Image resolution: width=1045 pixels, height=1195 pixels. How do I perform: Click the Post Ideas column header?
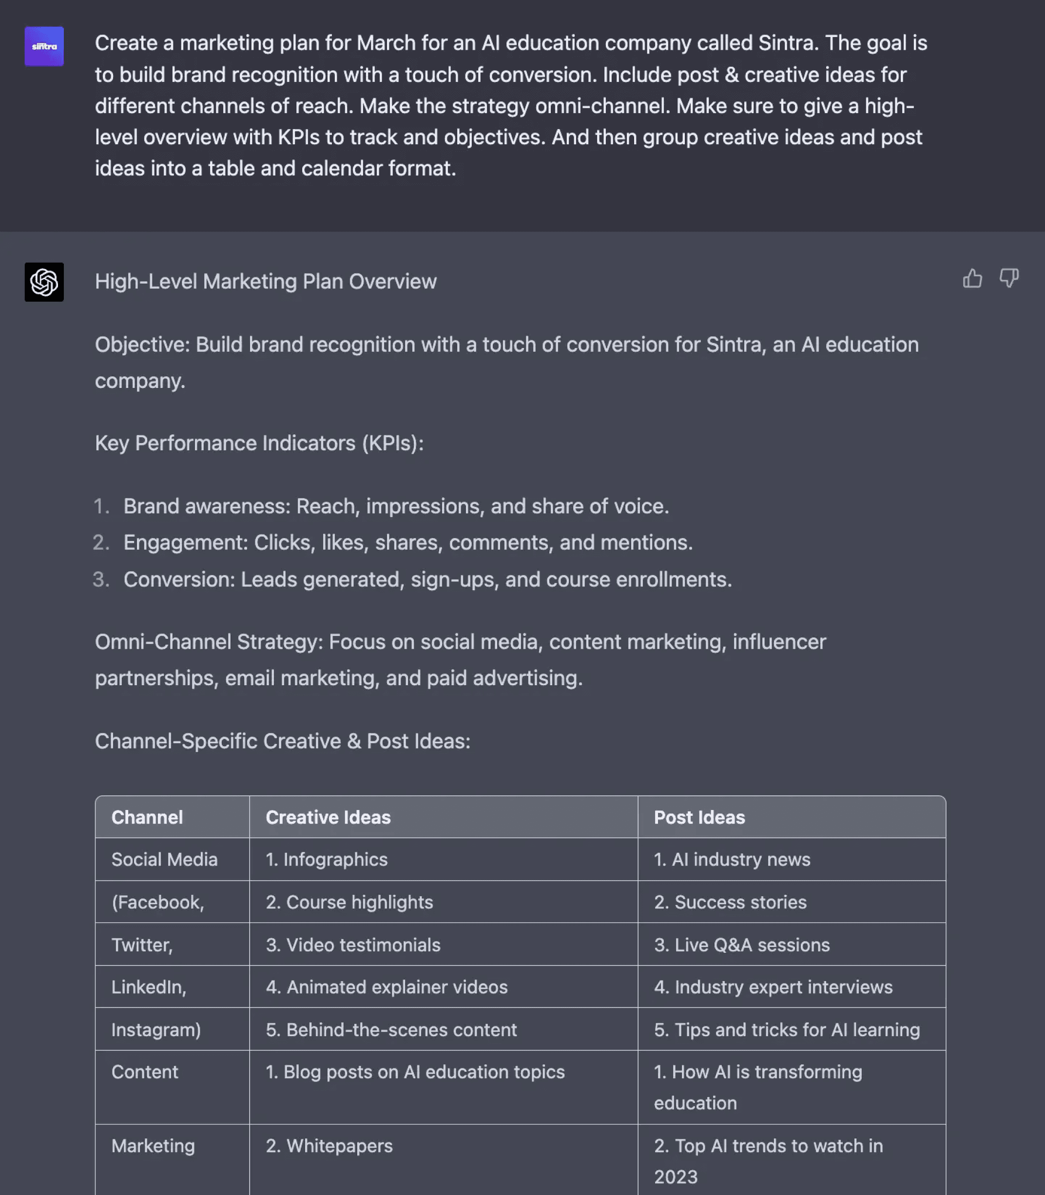click(x=792, y=817)
